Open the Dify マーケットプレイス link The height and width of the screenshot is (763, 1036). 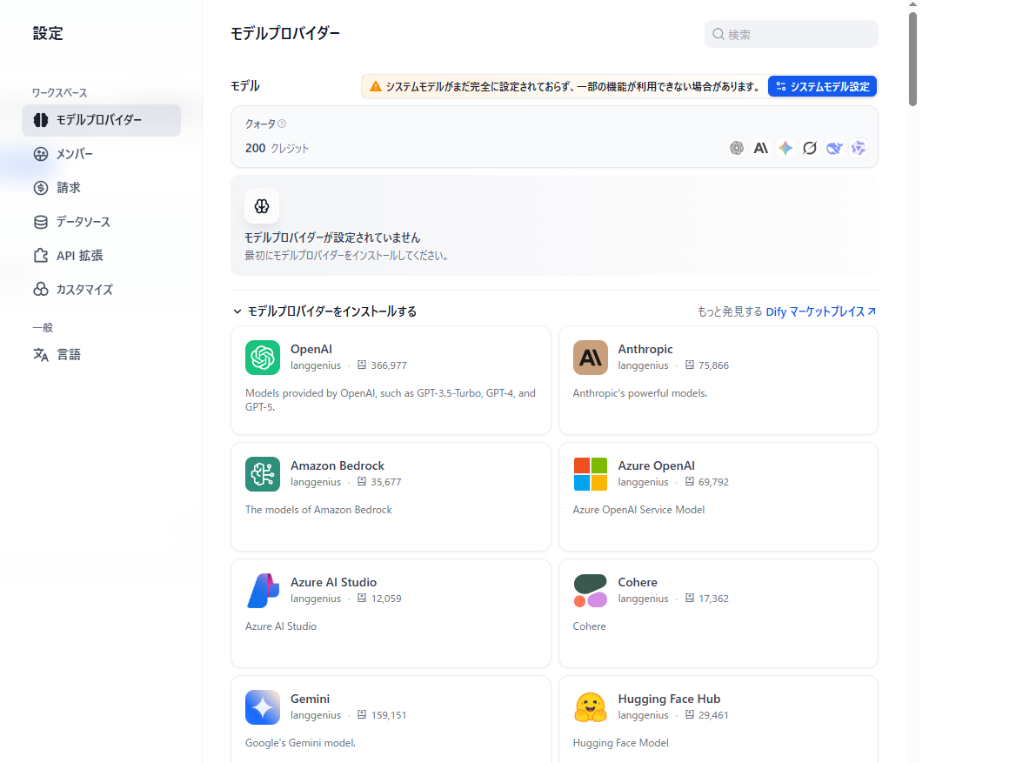point(820,311)
